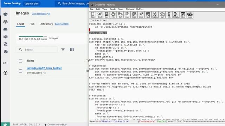
Task: Click the '# dynconfig' comment line
Action: coord(97,66)
